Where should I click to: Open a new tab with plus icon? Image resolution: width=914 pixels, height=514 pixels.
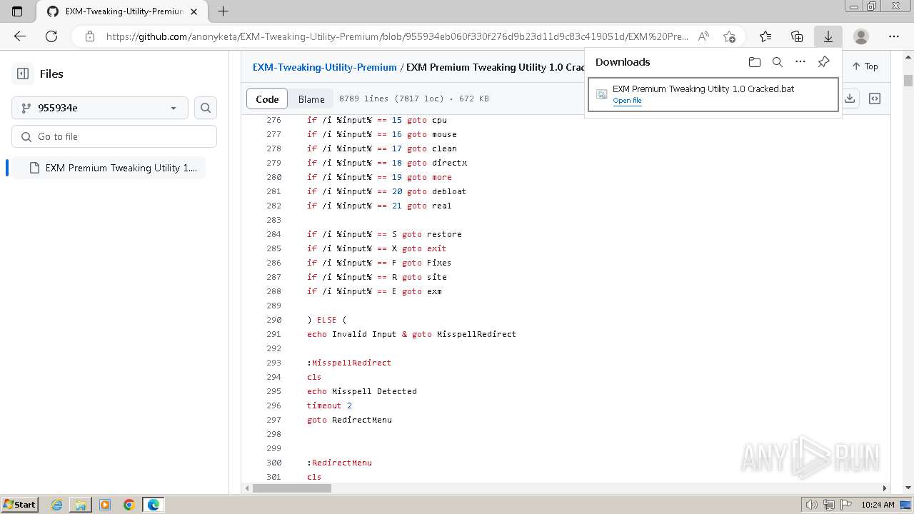coord(223,11)
